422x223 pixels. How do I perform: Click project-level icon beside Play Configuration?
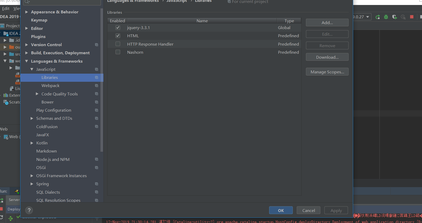pos(96,110)
